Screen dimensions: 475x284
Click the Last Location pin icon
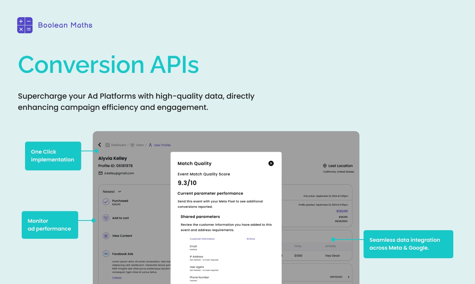tap(325, 166)
